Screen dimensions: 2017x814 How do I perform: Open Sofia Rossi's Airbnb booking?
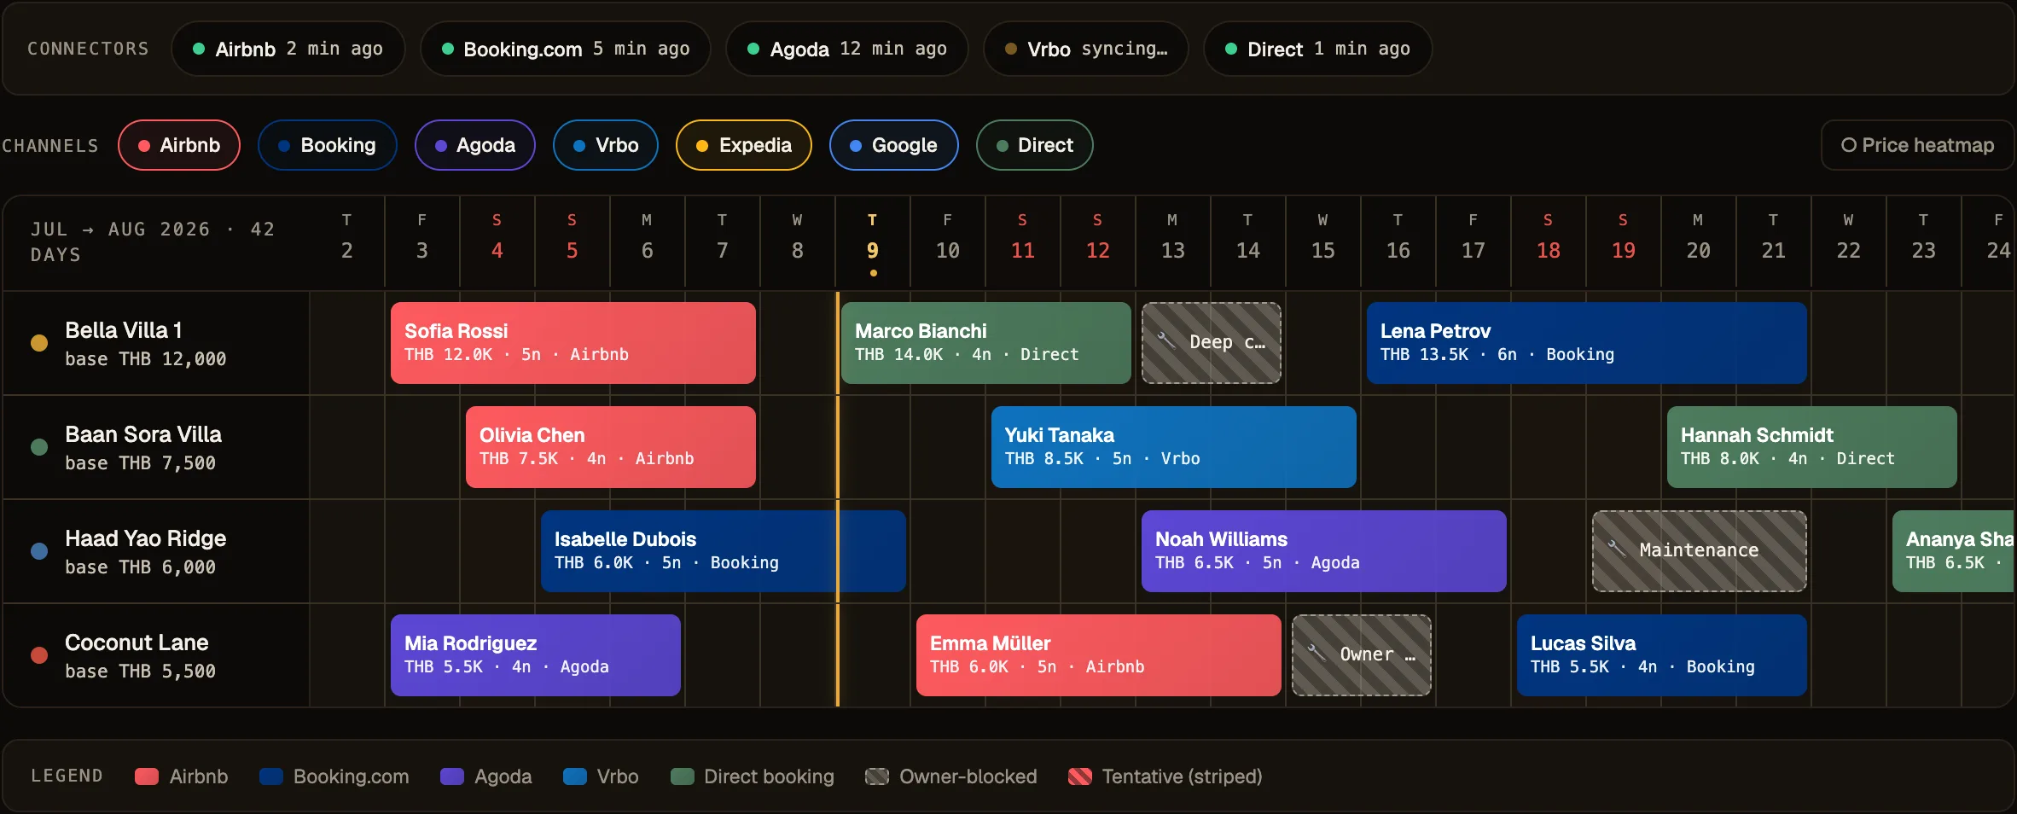coord(573,343)
